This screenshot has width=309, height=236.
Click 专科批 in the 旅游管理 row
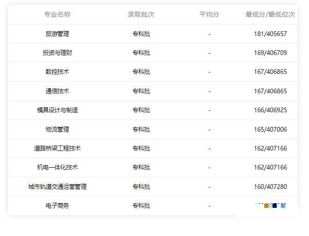(x=141, y=34)
